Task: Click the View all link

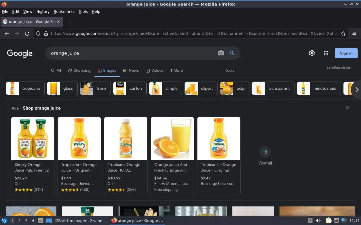Action: coord(265,163)
